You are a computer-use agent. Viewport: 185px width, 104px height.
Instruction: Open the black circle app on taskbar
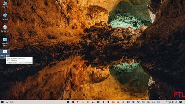[108, 102]
